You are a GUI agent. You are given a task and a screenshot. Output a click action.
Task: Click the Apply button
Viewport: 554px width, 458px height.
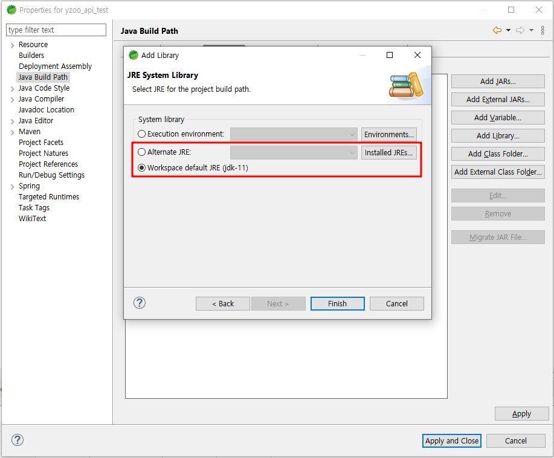[x=521, y=413]
